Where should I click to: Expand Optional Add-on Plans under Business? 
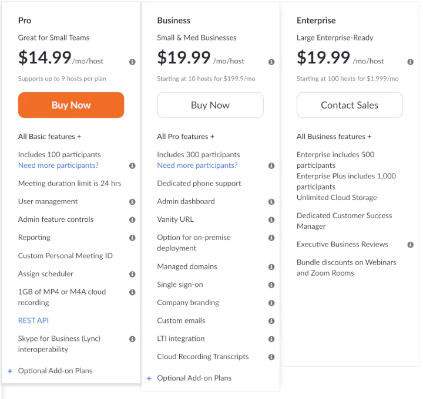pos(194,378)
